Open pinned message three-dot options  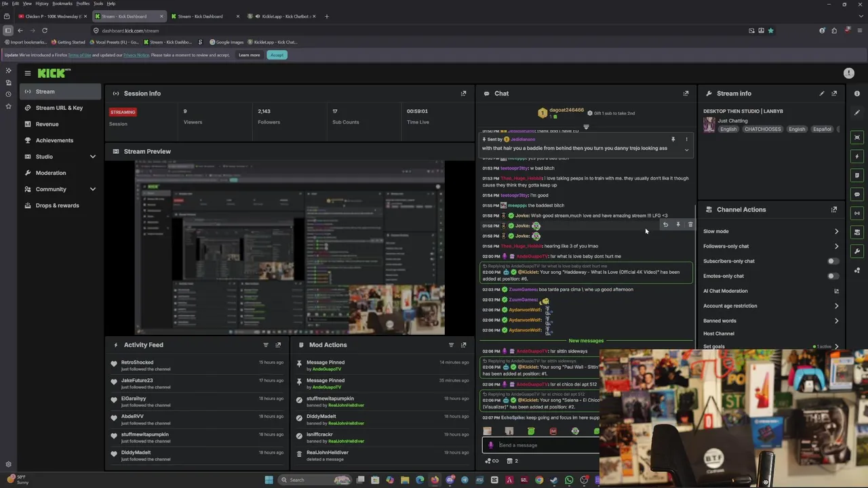686,139
